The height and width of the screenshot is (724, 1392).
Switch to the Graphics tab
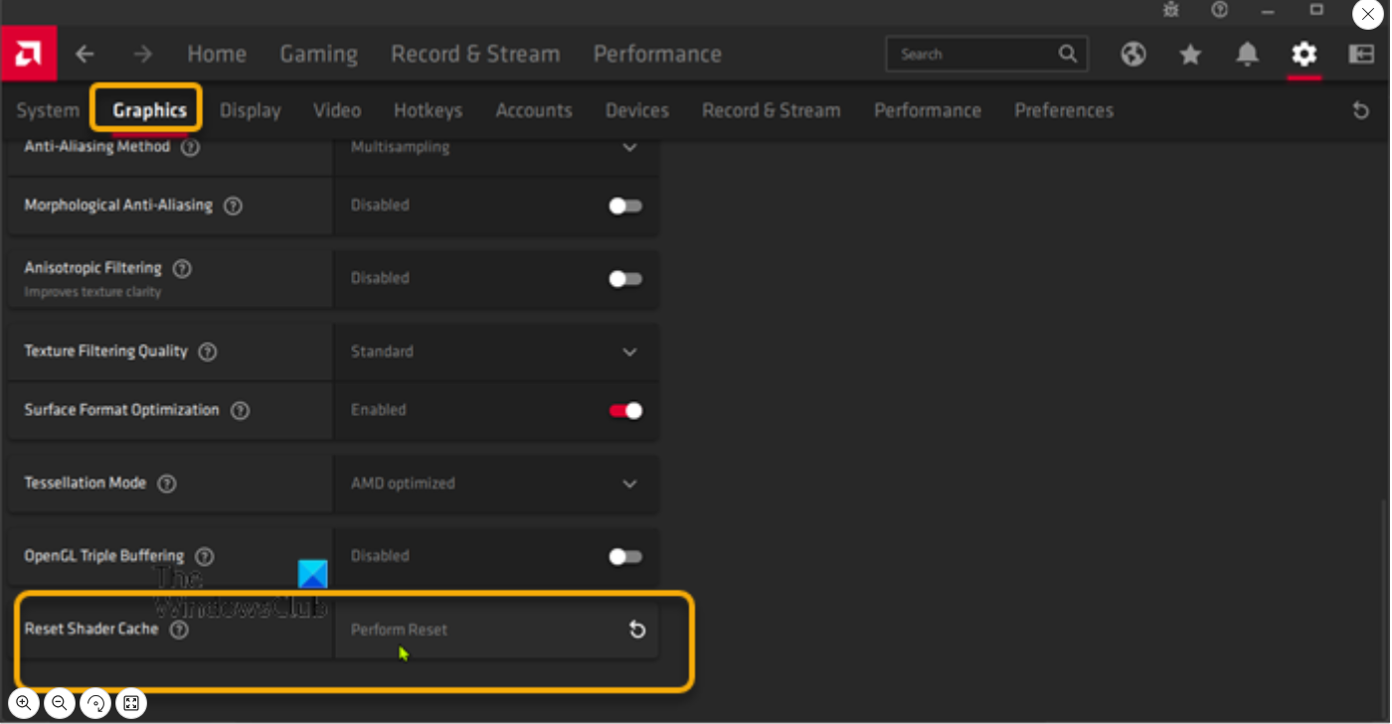tap(149, 110)
